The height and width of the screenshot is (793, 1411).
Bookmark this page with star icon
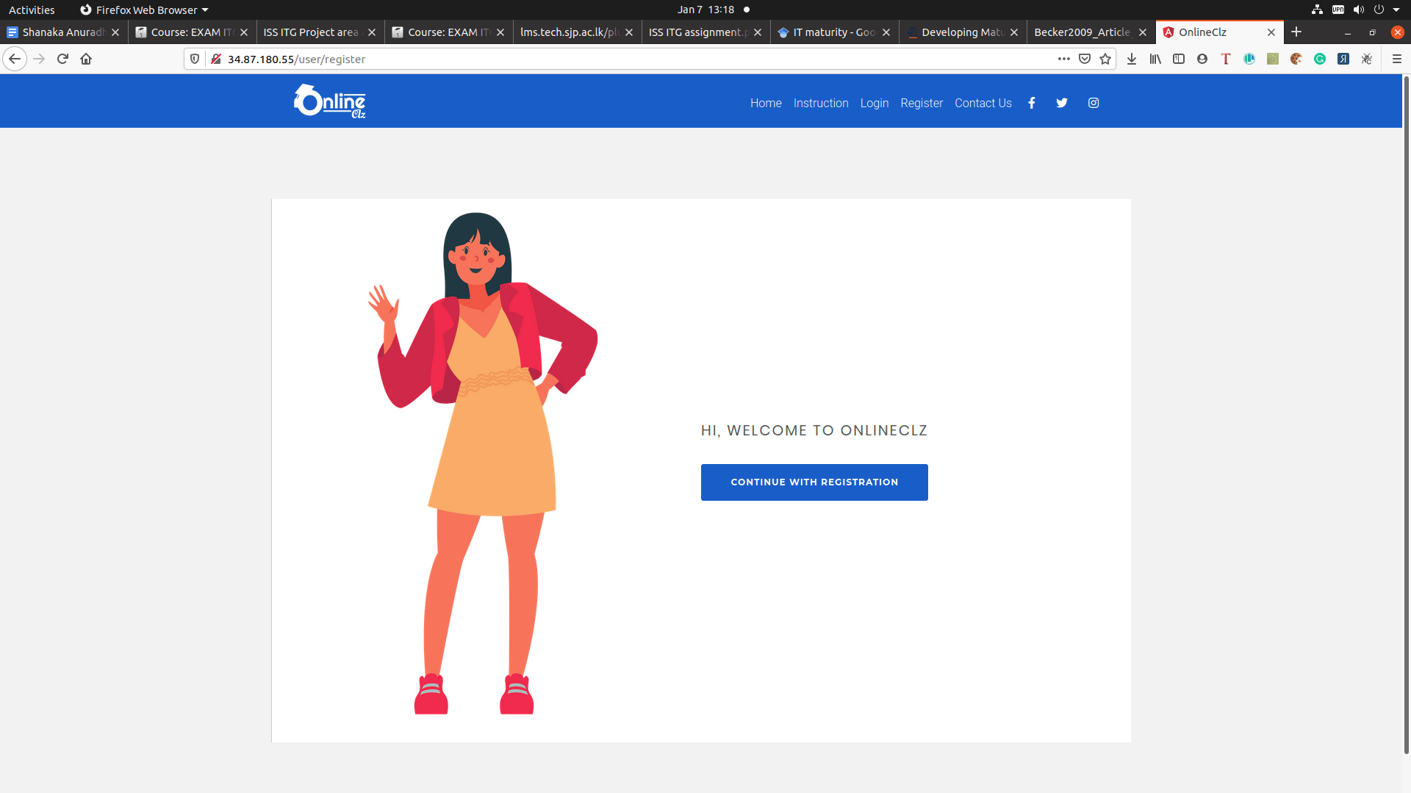[x=1105, y=59]
